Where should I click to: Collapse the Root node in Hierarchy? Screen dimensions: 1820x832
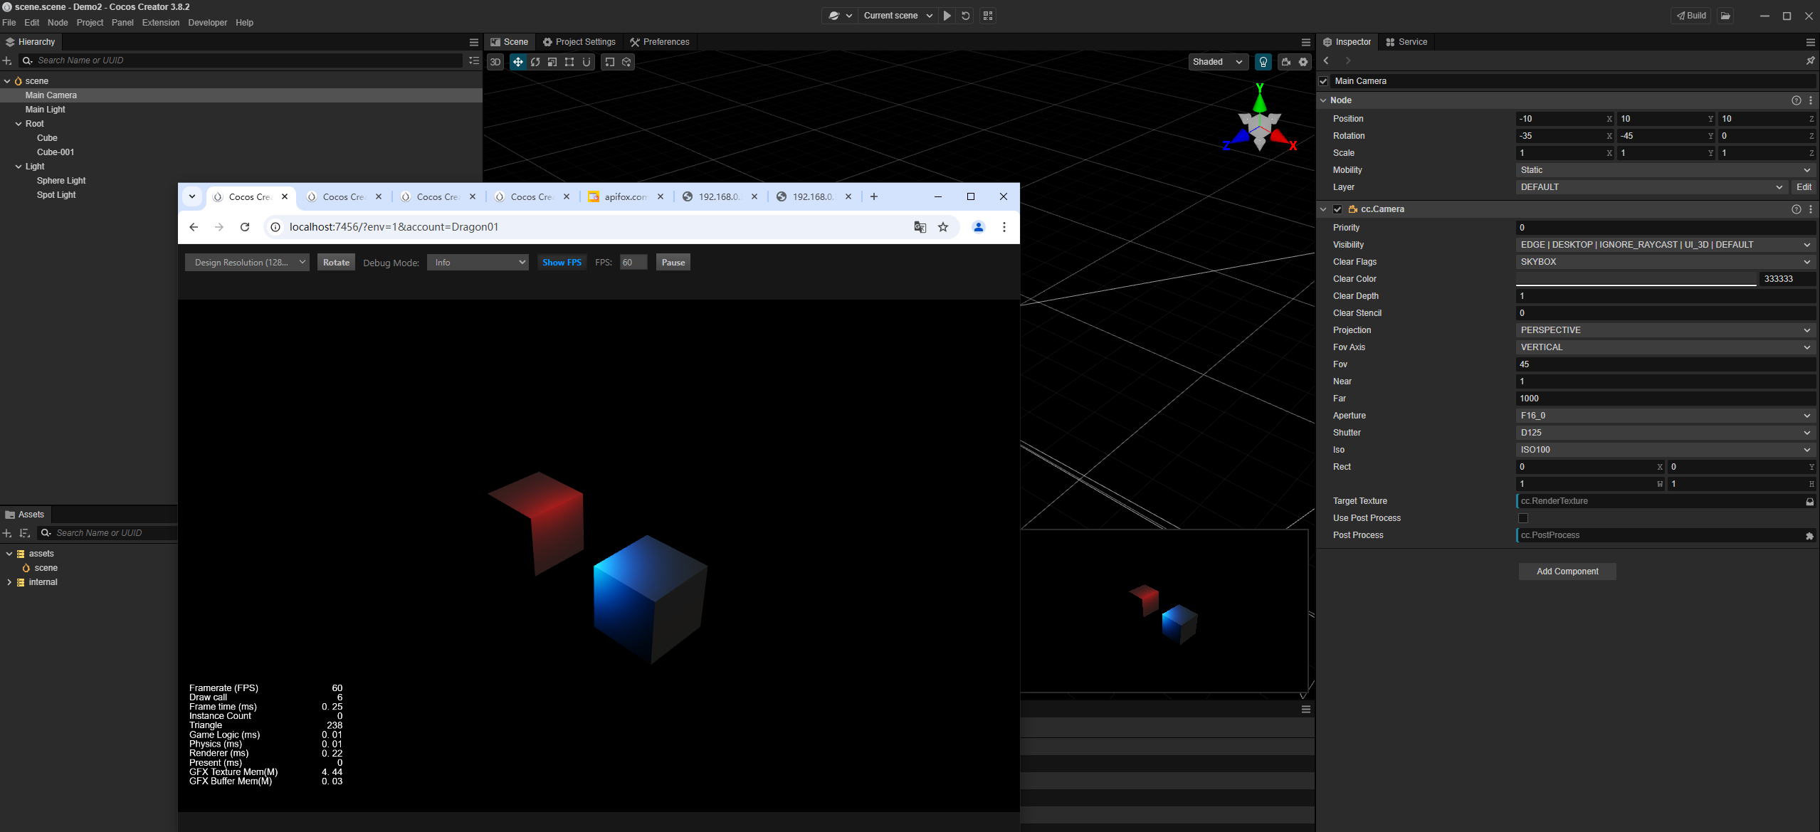click(x=19, y=124)
